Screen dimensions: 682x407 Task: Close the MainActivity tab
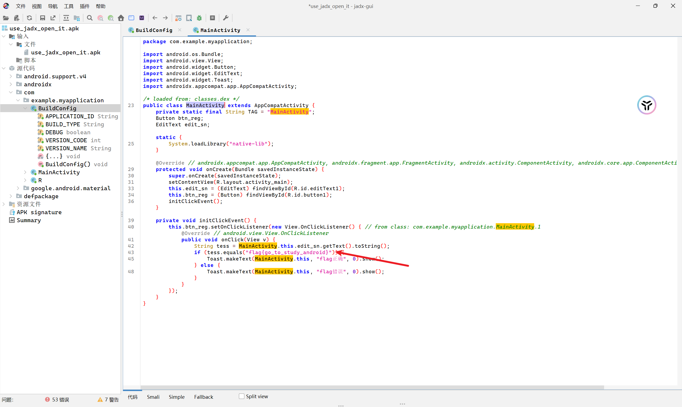(x=248, y=30)
